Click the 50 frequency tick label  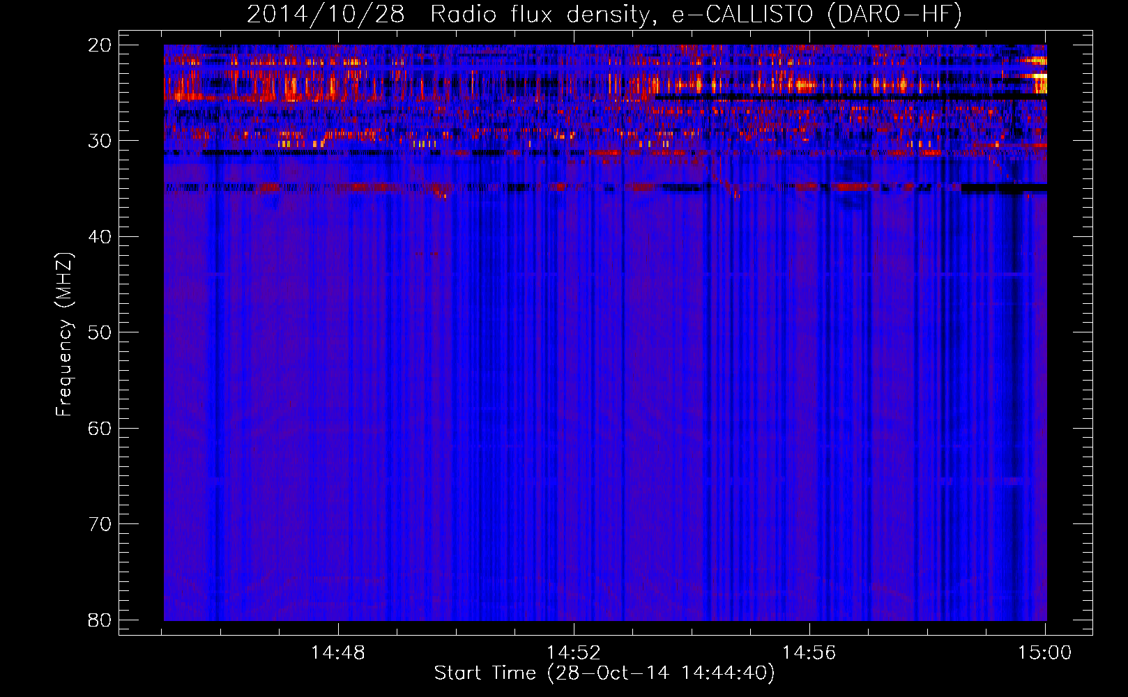(x=100, y=332)
